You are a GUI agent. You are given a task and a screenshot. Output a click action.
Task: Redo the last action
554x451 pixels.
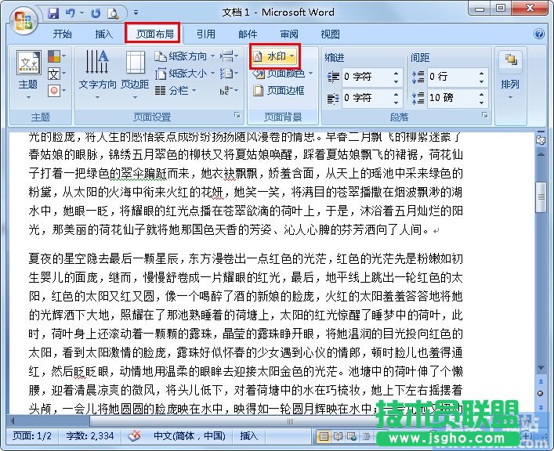[96, 13]
